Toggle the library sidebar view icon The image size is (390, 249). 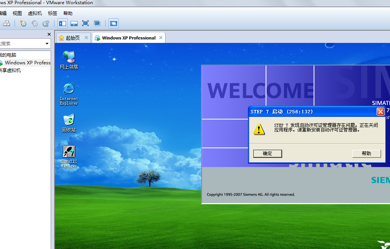(63, 23)
